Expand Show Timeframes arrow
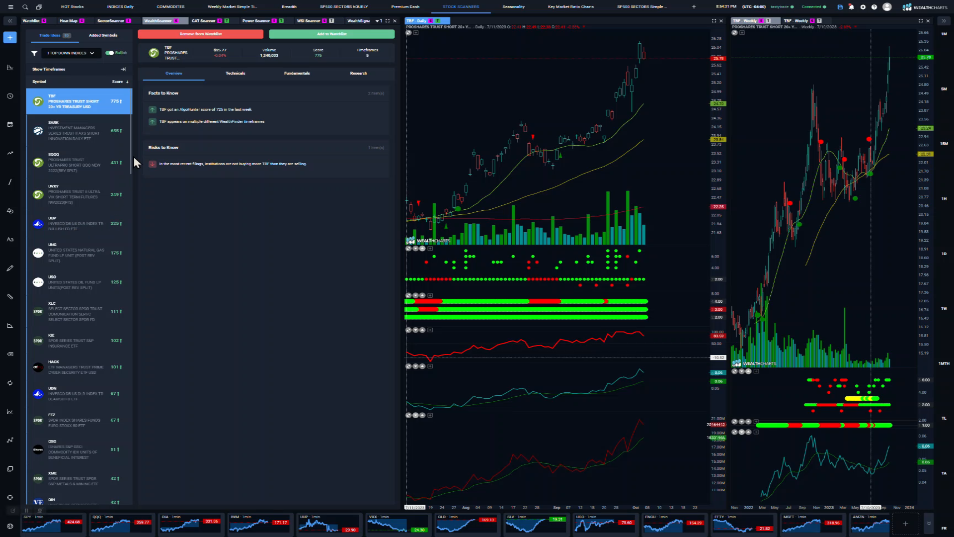The image size is (954, 537). point(123,69)
